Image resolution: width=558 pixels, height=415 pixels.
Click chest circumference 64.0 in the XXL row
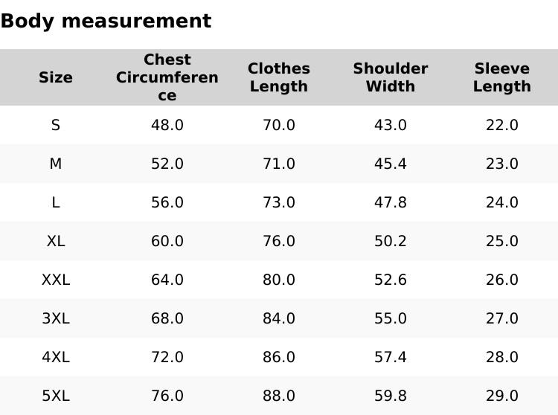pyautogui.click(x=167, y=280)
